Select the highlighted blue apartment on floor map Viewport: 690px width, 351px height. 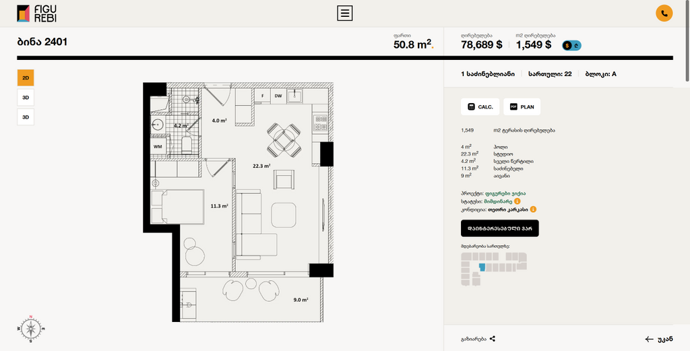(x=482, y=267)
